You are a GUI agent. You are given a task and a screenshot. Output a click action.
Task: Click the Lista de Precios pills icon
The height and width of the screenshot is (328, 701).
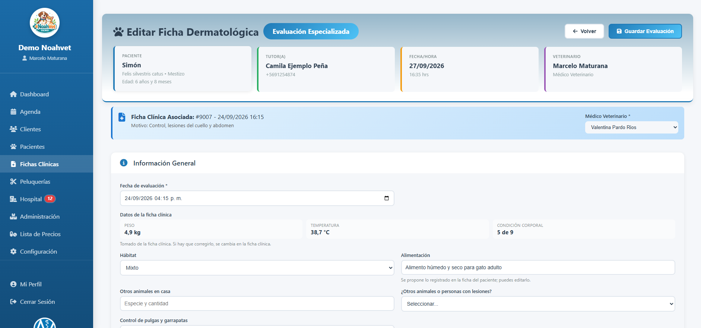pyautogui.click(x=13, y=234)
